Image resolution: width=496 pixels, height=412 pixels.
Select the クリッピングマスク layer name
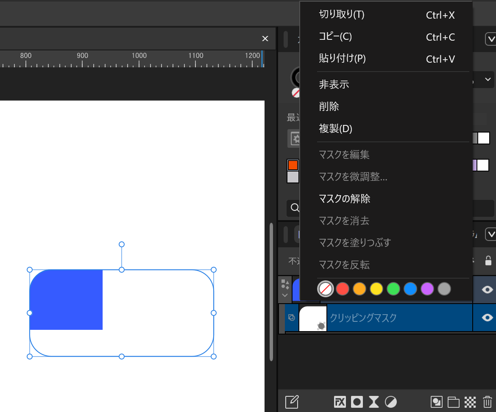point(363,318)
